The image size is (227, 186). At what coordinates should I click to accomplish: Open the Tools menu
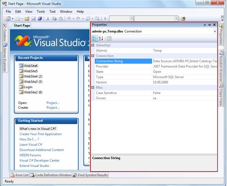(41, 11)
